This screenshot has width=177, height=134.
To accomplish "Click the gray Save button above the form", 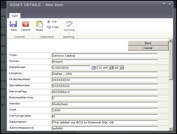I will point(148,43).
